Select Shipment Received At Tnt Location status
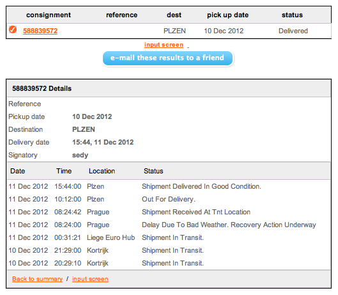 pyautogui.click(x=196, y=212)
